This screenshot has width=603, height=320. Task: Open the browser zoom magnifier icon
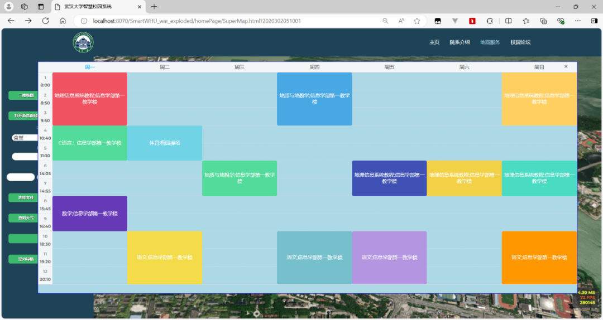(x=385, y=21)
